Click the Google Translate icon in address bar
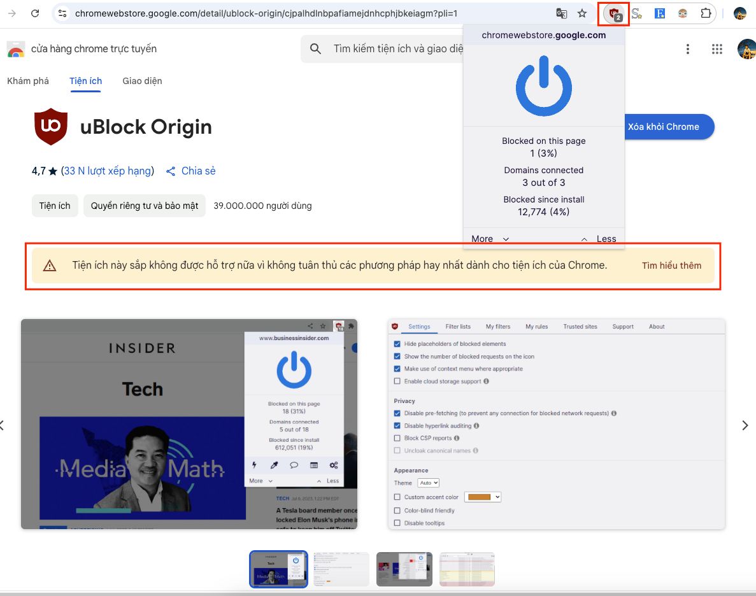Screen dimensions: 756x596 click(561, 13)
